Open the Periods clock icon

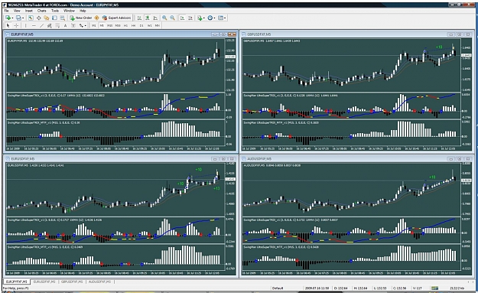tap(210, 18)
